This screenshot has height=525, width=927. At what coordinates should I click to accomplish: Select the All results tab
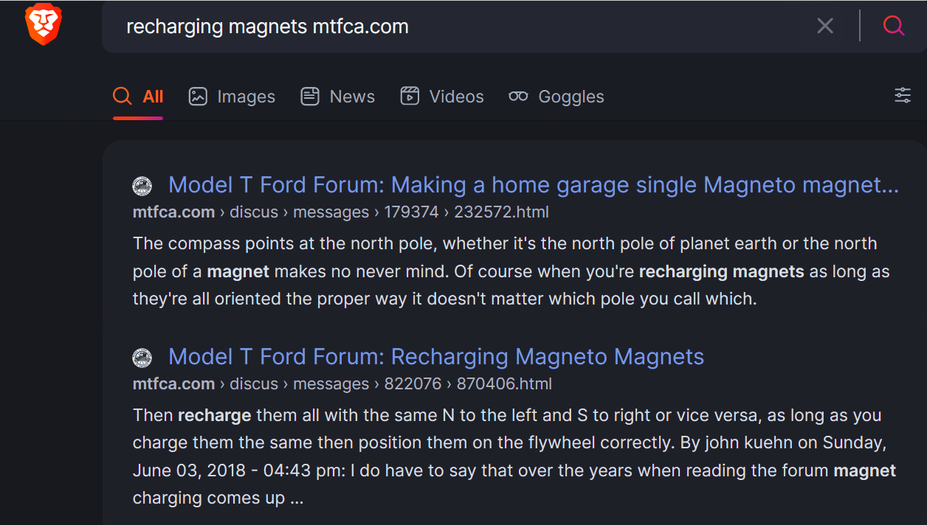138,97
